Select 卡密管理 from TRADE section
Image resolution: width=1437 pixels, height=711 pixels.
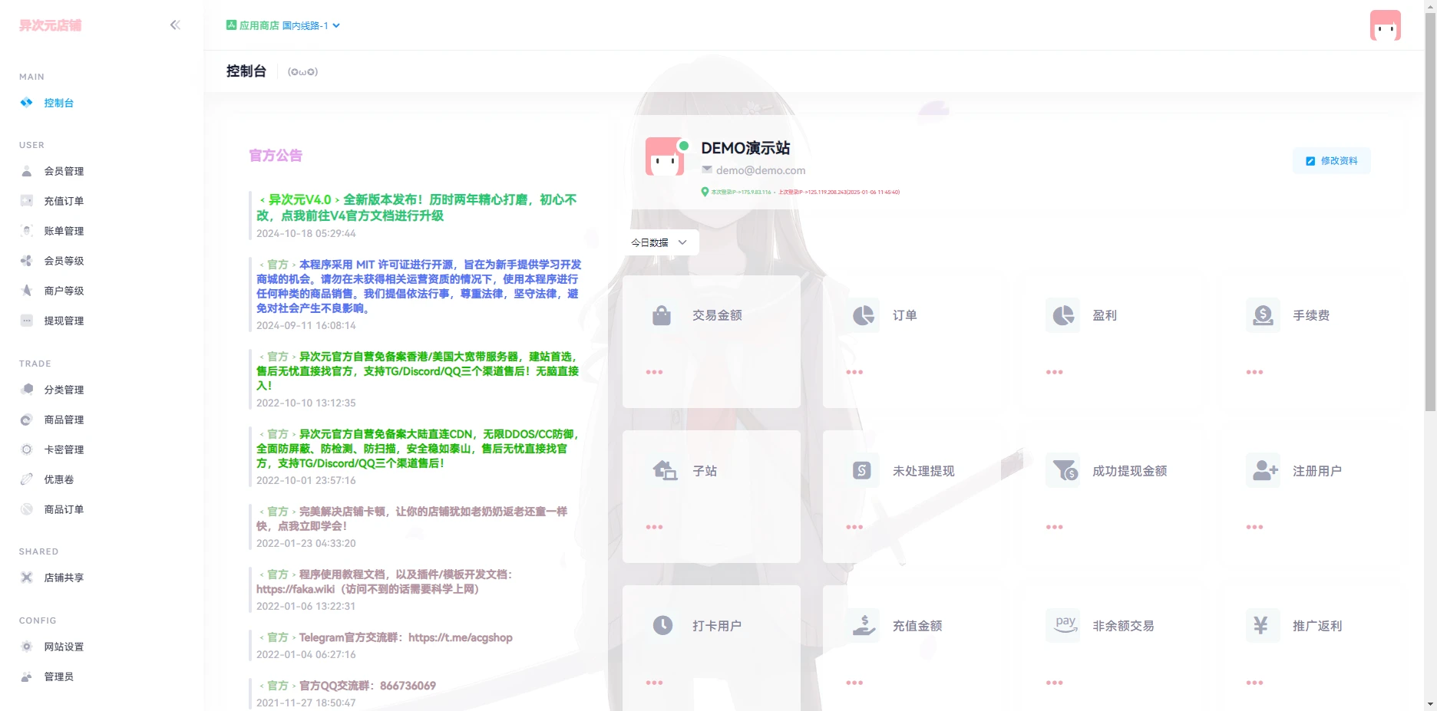(x=64, y=449)
